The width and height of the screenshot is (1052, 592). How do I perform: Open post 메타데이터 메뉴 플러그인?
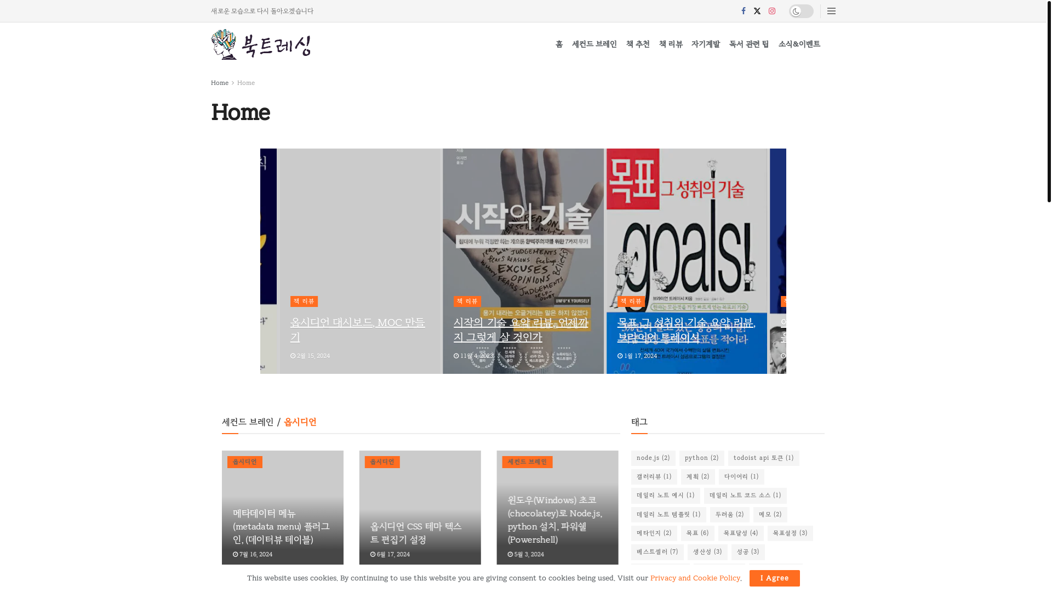[x=281, y=527]
